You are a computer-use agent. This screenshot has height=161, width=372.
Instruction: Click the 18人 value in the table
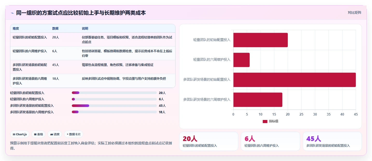click(x=55, y=78)
